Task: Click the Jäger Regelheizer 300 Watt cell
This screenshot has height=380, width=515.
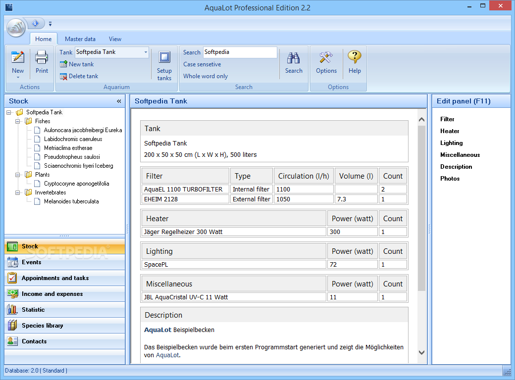Action: click(234, 232)
